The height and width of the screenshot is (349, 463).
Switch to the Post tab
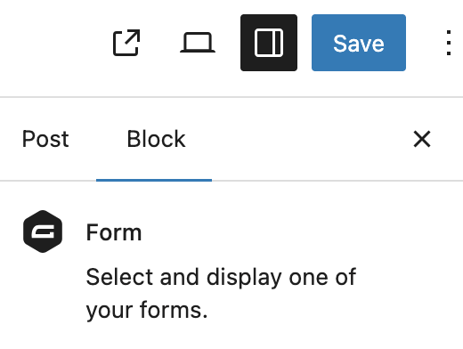(45, 139)
